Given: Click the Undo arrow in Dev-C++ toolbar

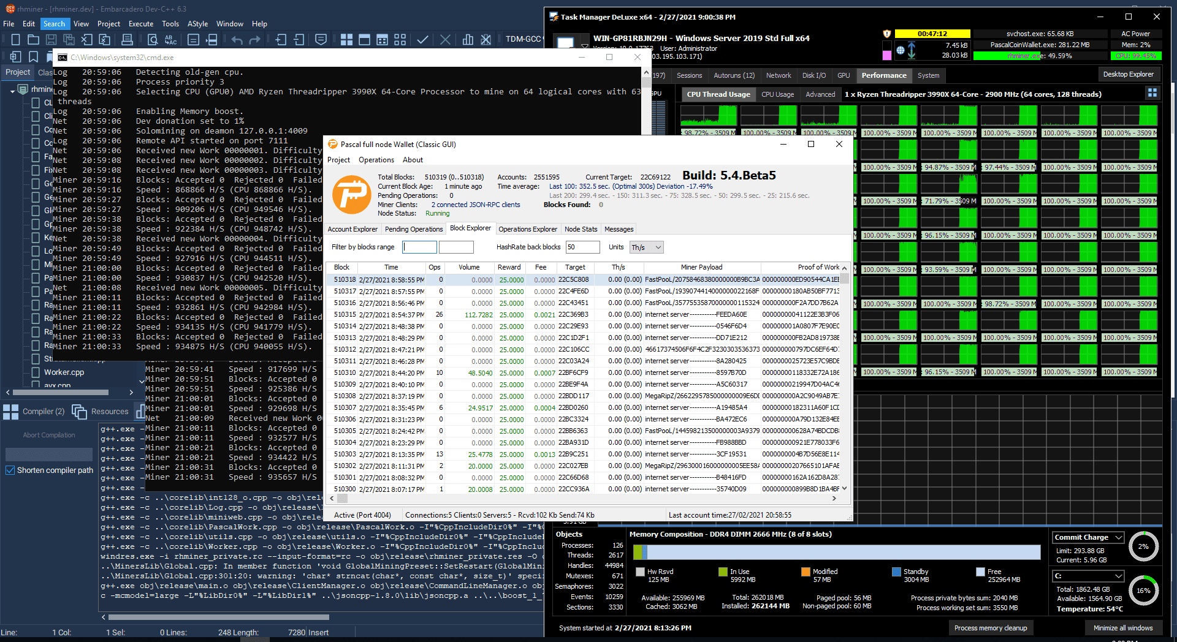Looking at the screenshot, I should (x=237, y=40).
